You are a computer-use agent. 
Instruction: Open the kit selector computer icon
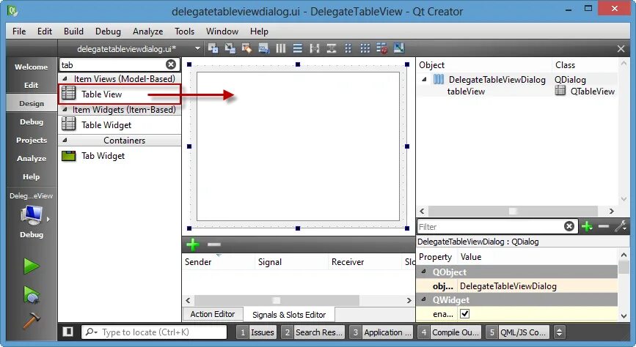tap(32, 215)
